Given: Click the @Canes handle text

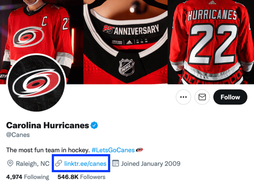Looking at the screenshot, I should click(18, 135).
